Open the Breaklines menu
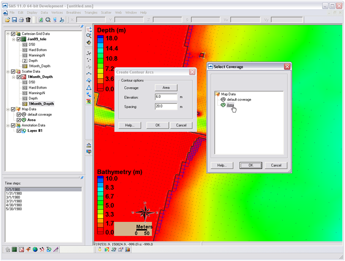The width and height of the screenshot is (345, 261). point(73,12)
